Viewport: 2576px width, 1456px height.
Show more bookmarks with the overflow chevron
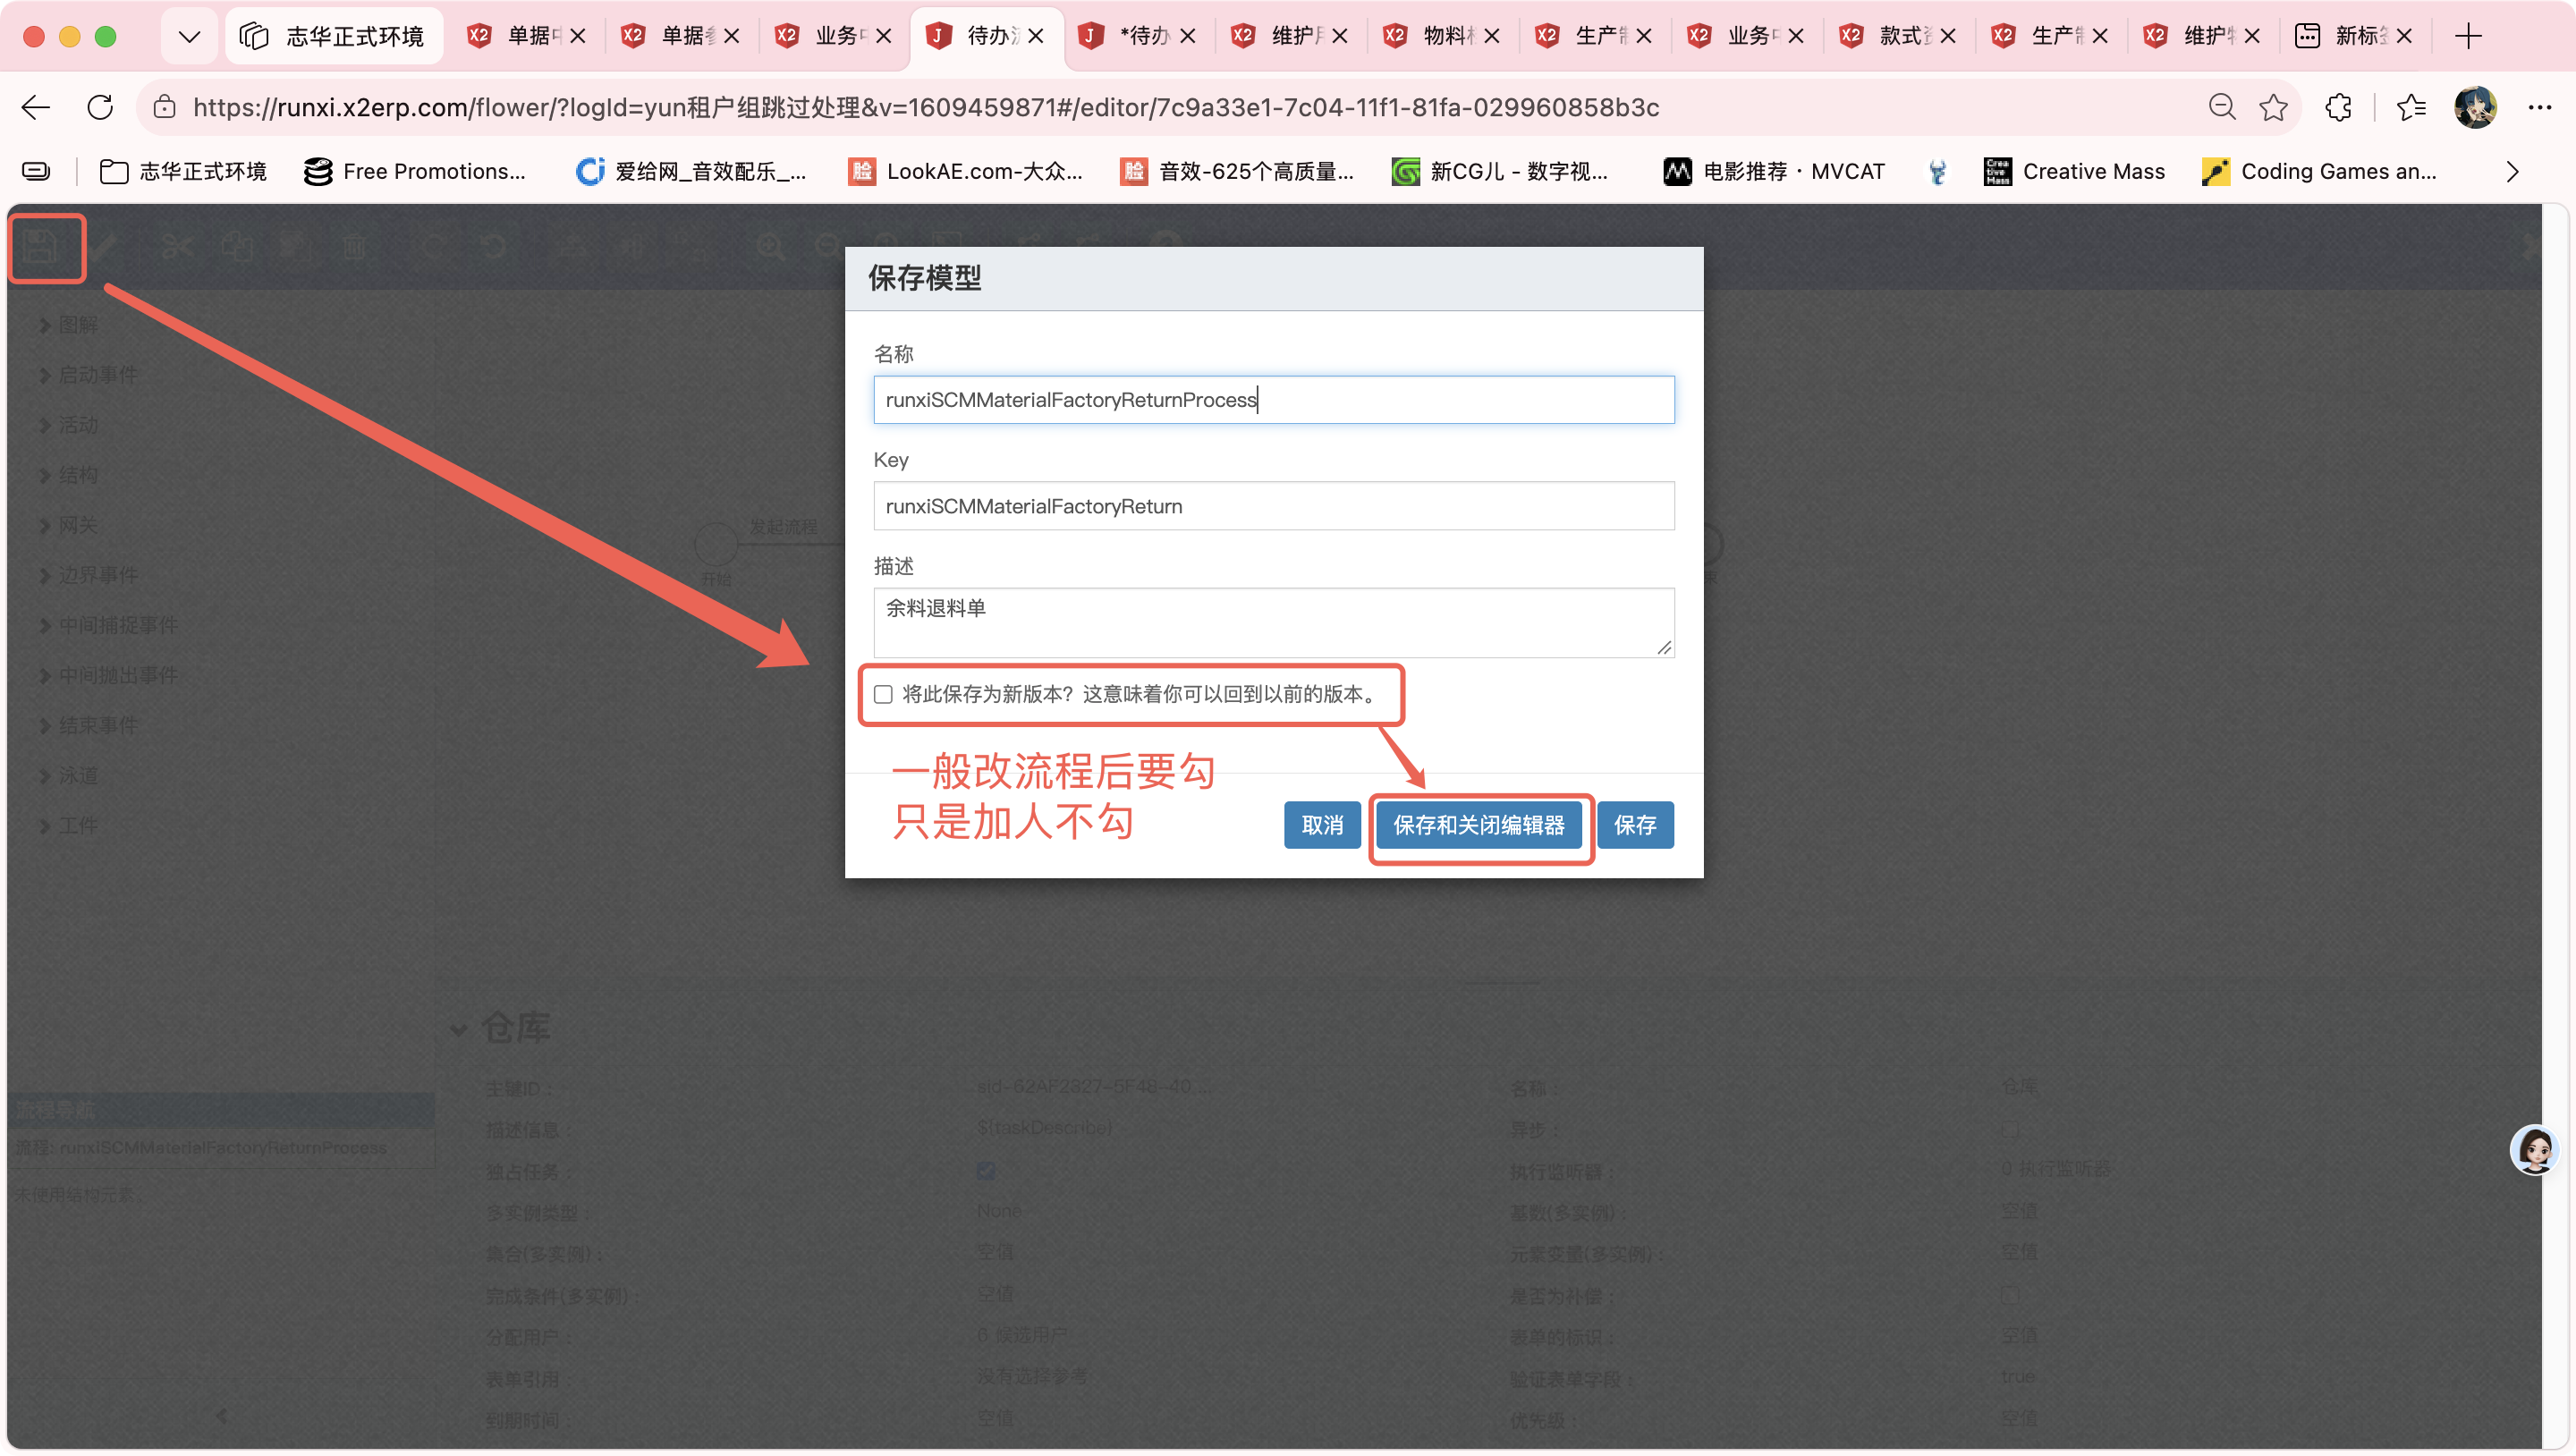[2512, 172]
